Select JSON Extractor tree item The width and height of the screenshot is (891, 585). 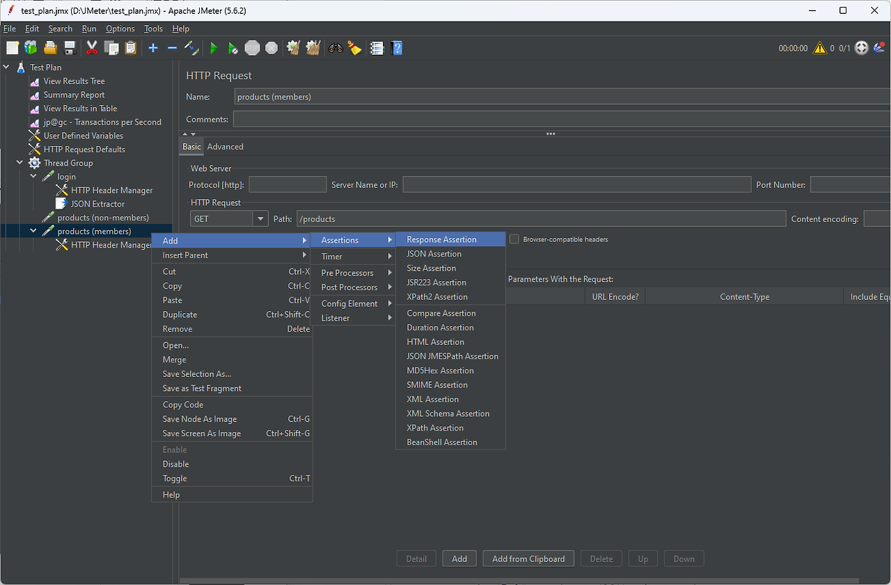[97, 204]
